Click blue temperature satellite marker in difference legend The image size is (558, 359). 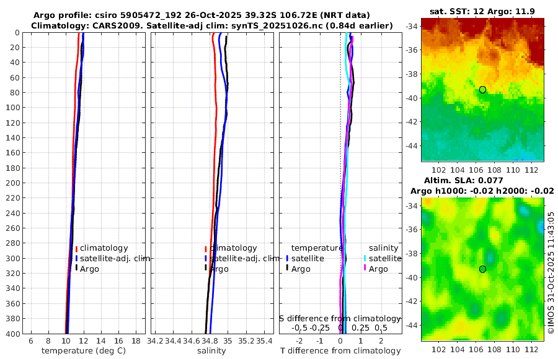click(287, 258)
